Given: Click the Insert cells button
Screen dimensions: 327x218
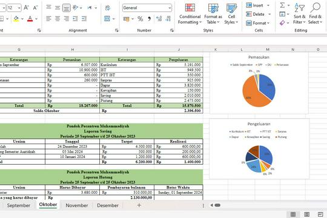Looking at the screenshot, I should click(x=254, y=5).
